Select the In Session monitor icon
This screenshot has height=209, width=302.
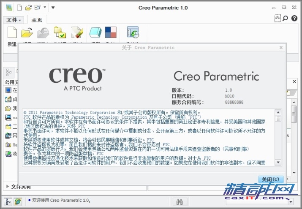click(x=8, y=90)
